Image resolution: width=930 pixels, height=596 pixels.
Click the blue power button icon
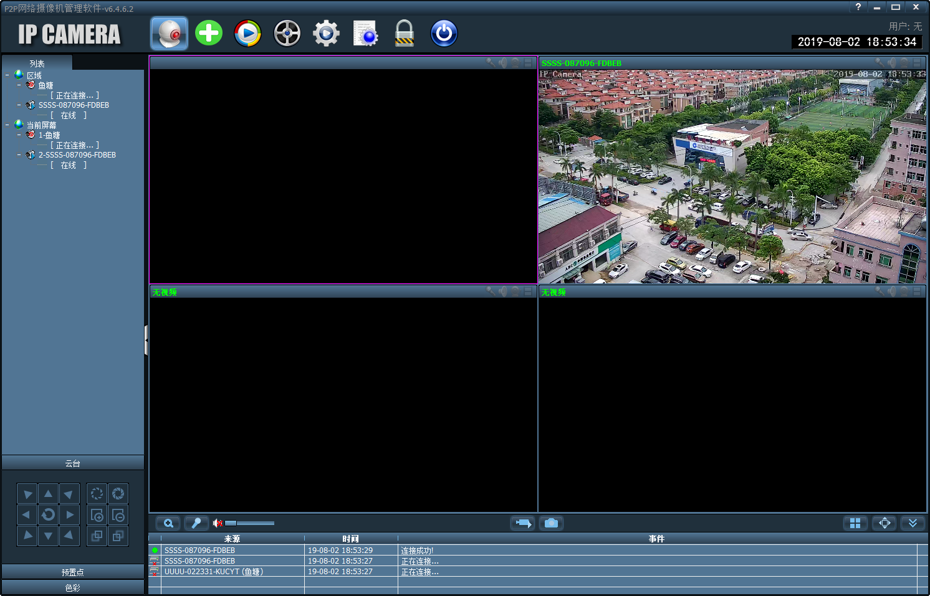tap(444, 33)
